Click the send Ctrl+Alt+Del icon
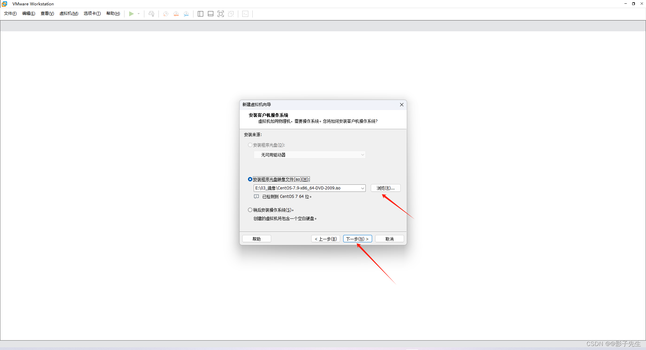This screenshot has height=350, width=646. 151,14
